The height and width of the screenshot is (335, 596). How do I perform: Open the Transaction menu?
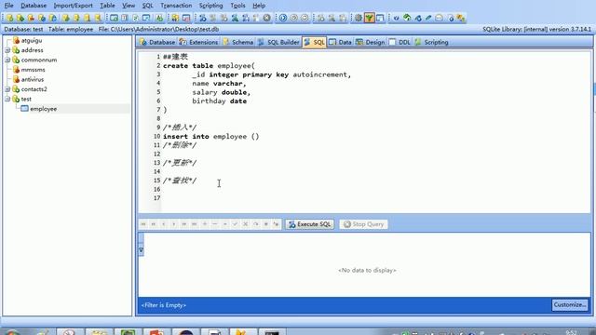176,6
